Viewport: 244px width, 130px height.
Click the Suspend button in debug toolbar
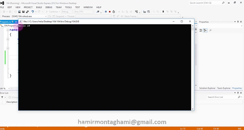tap(58, 16)
